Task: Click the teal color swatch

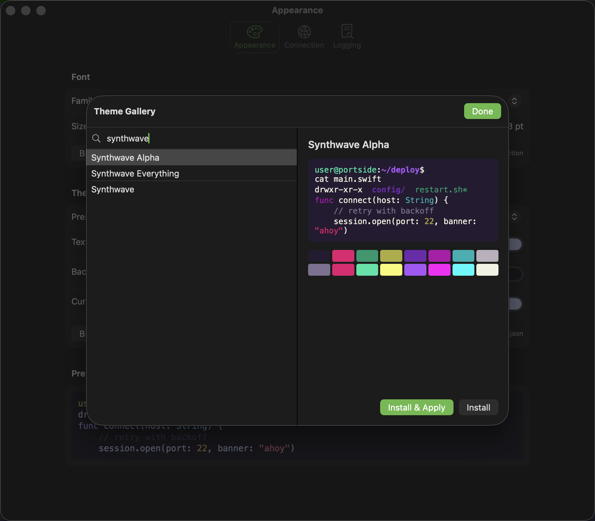Action: (463, 256)
